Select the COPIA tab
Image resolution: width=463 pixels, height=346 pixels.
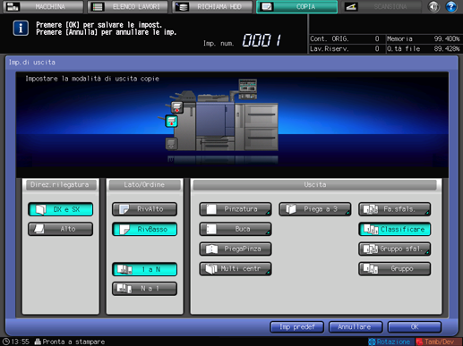(x=297, y=6)
